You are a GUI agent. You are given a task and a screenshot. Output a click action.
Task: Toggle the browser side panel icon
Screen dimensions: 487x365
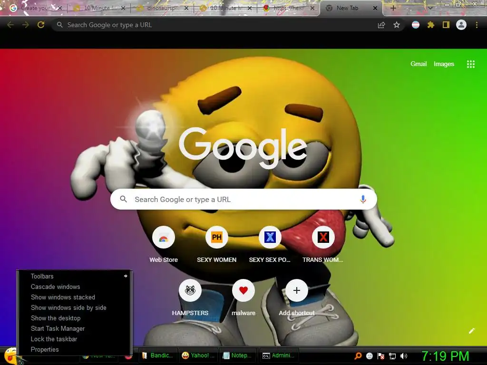[446, 25]
